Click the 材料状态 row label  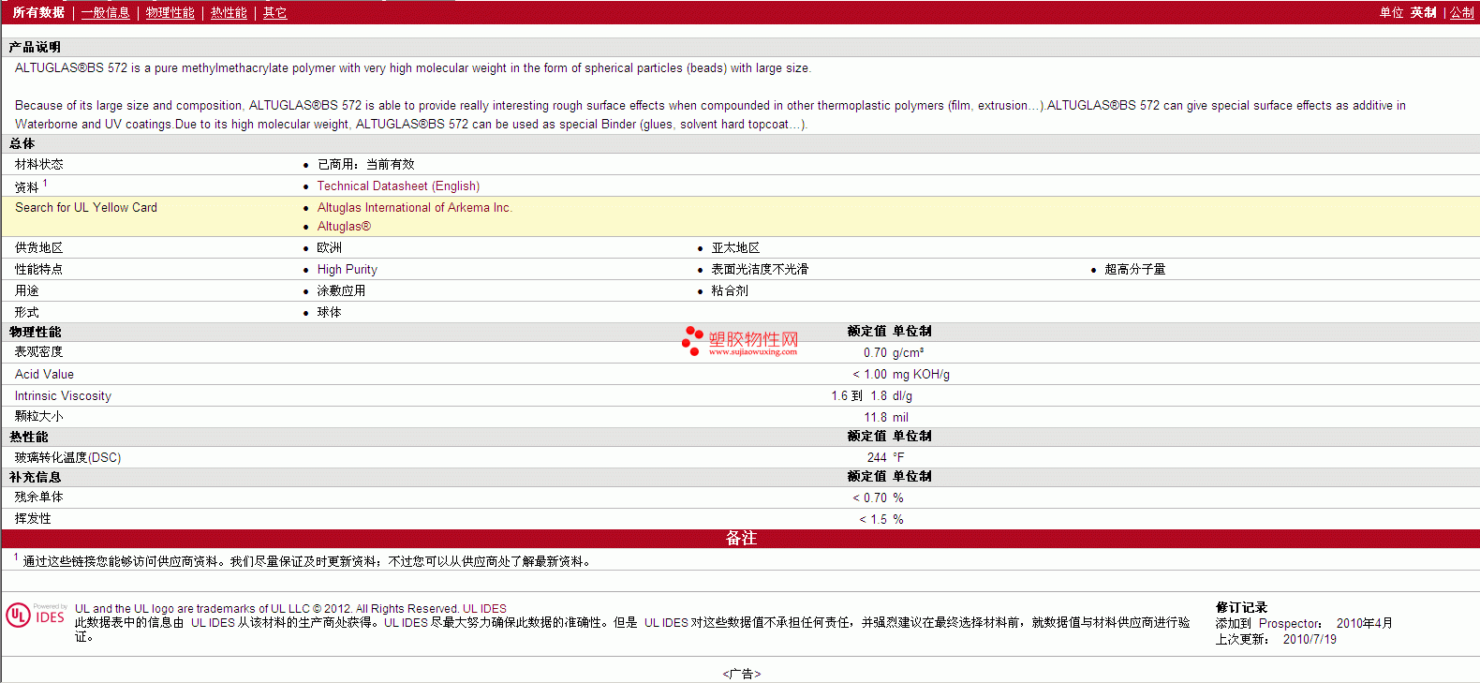[x=39, y=165]
